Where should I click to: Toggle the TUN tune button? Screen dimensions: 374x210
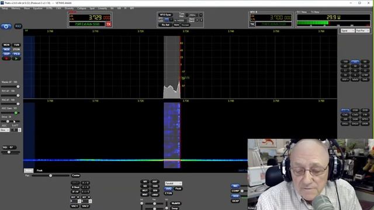pyautogui.click(x=16, y=45)
